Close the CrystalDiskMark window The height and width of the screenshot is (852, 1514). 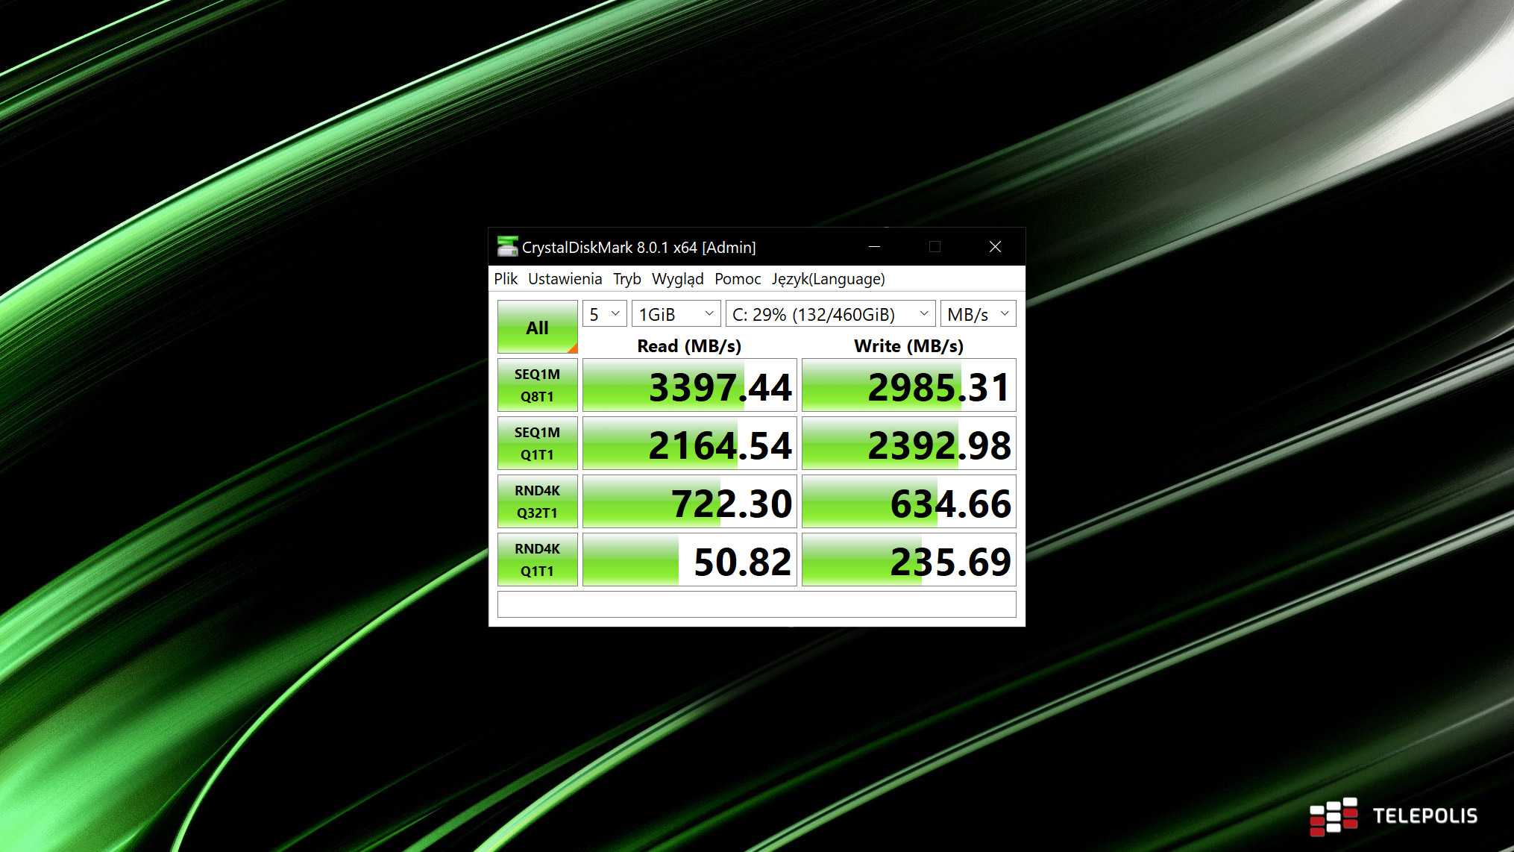click(x=995, y=246)
